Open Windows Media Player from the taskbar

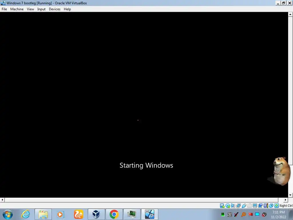point(60,214)
